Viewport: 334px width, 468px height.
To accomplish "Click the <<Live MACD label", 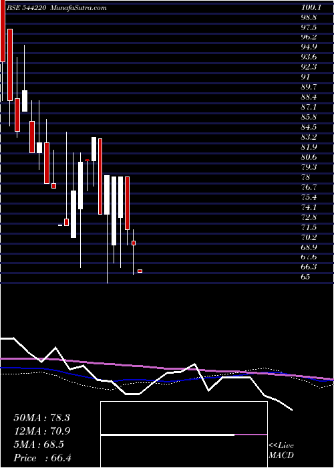I will pyautogui.click(x=281, y=451).
